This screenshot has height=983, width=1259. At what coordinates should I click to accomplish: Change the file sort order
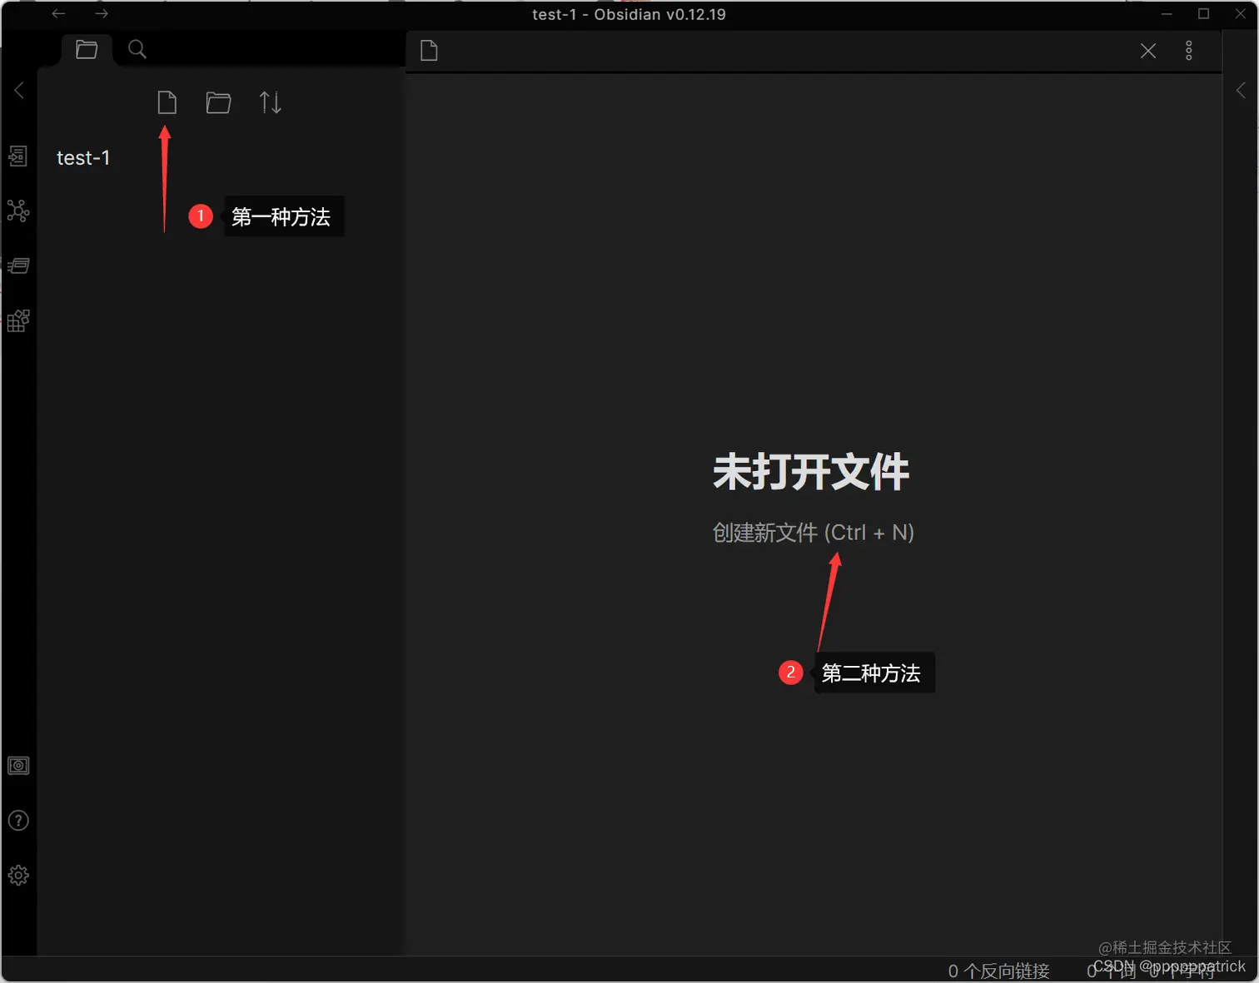tap(270, 102)
